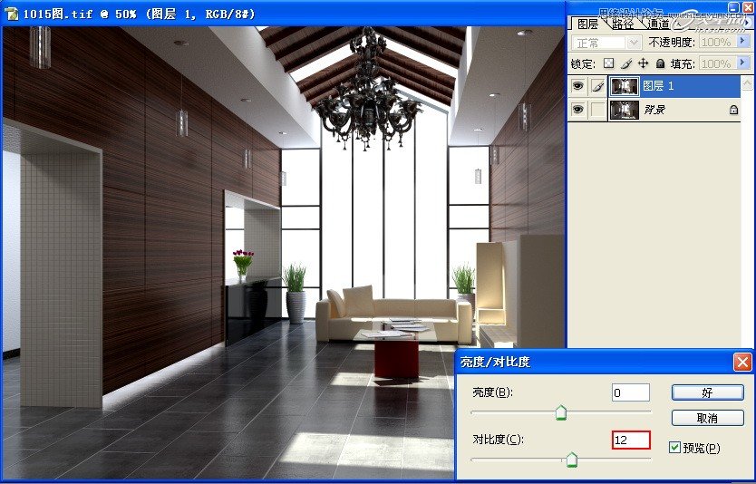Lock all padlock icon next to 填充
The width and height of the screenshot is (756, 484).
point(660,63)
